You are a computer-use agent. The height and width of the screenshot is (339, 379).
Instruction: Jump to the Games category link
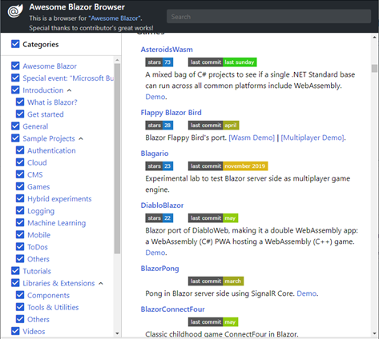[x=38, y=186]
